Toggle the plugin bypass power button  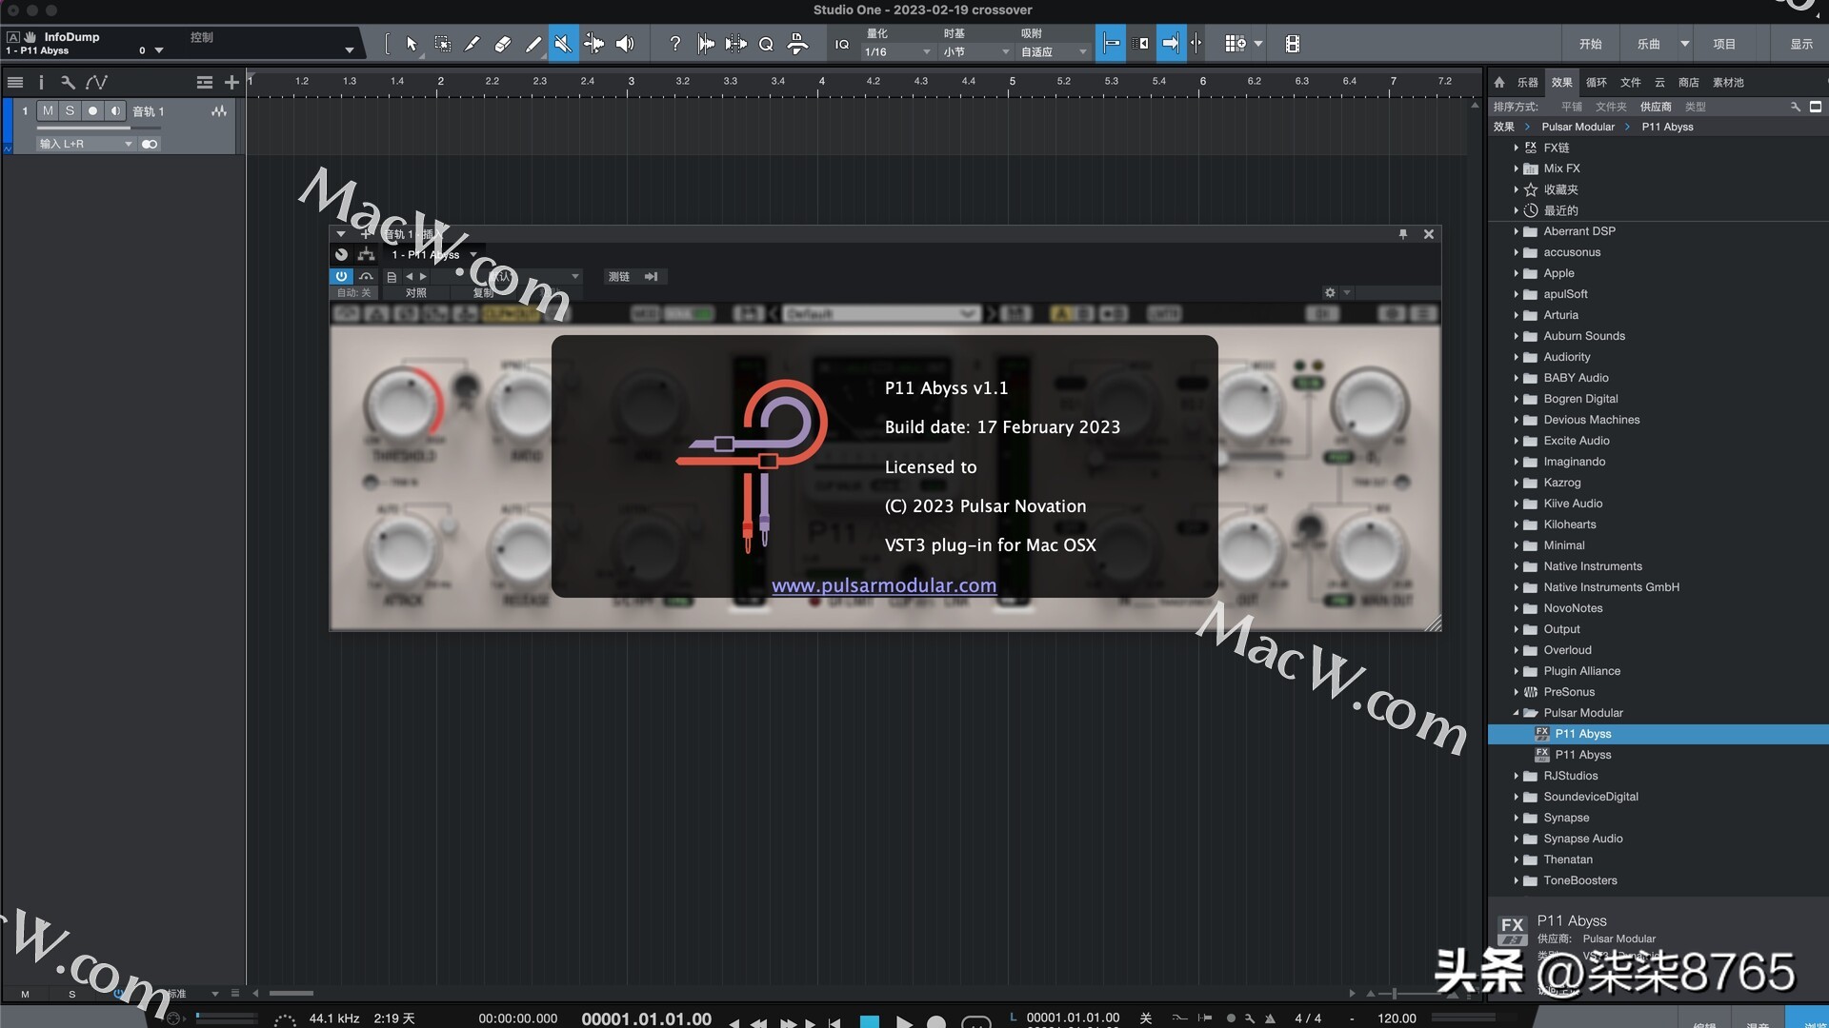point(341,276)
